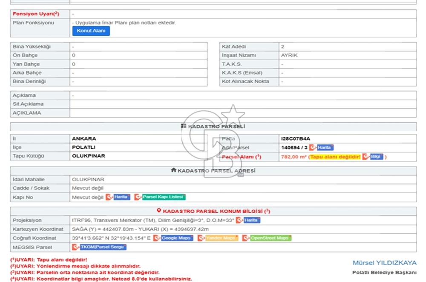Image resolution: width=426 pixels, height=282 pixels.
Task: Click the Konut Alanı plan function button
Action: [91, 31]
